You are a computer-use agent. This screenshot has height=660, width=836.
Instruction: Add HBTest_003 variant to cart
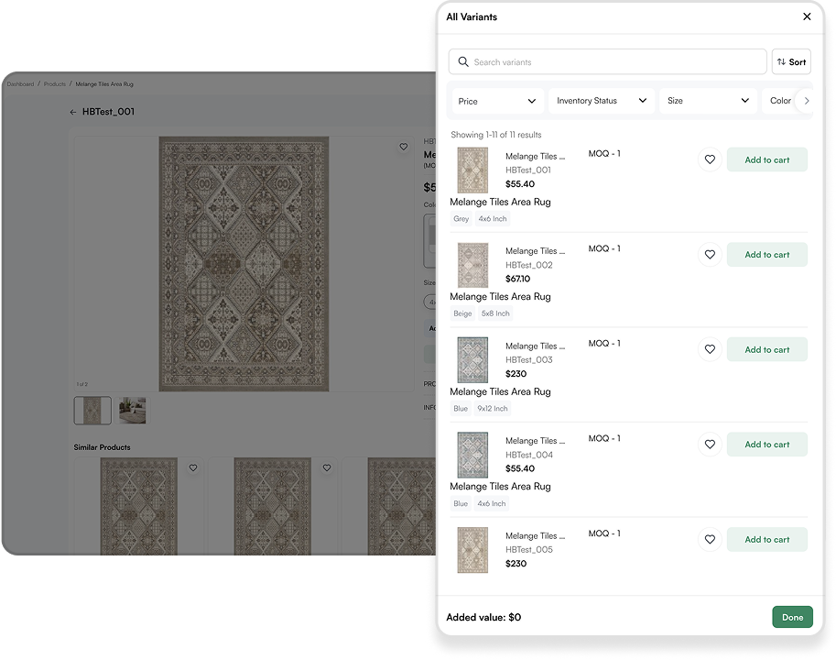tap(766, 349)
